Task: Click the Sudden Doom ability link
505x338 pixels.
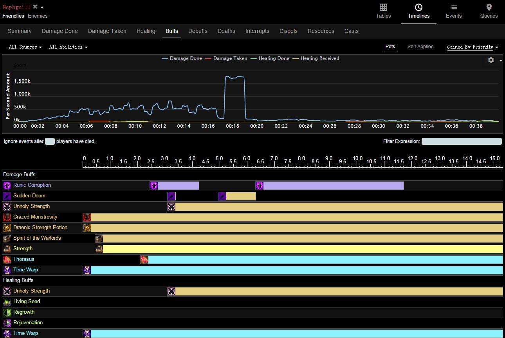Action: [29, 196]
